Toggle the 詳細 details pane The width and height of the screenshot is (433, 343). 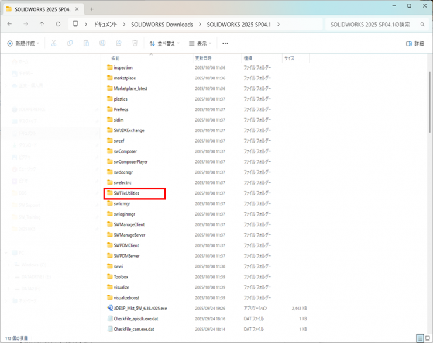[x=415, y=43]
